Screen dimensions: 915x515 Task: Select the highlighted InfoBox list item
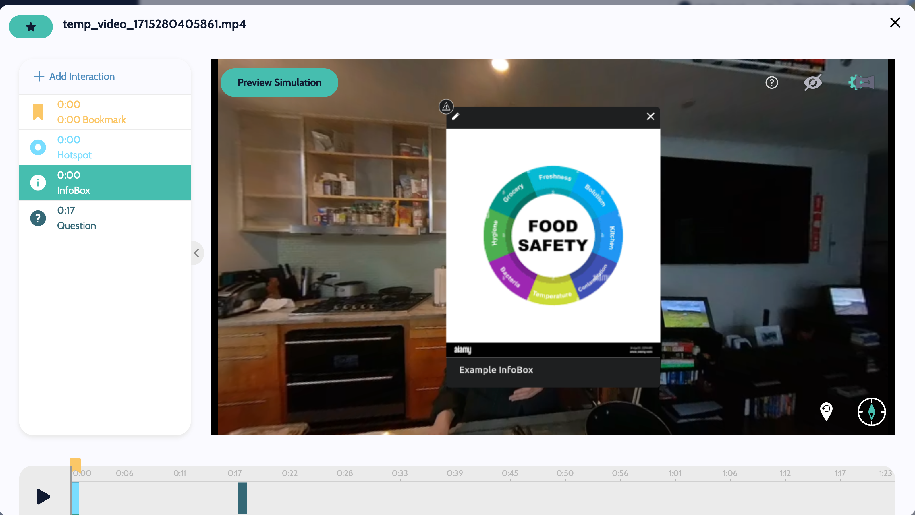click(x=105, y=183)
